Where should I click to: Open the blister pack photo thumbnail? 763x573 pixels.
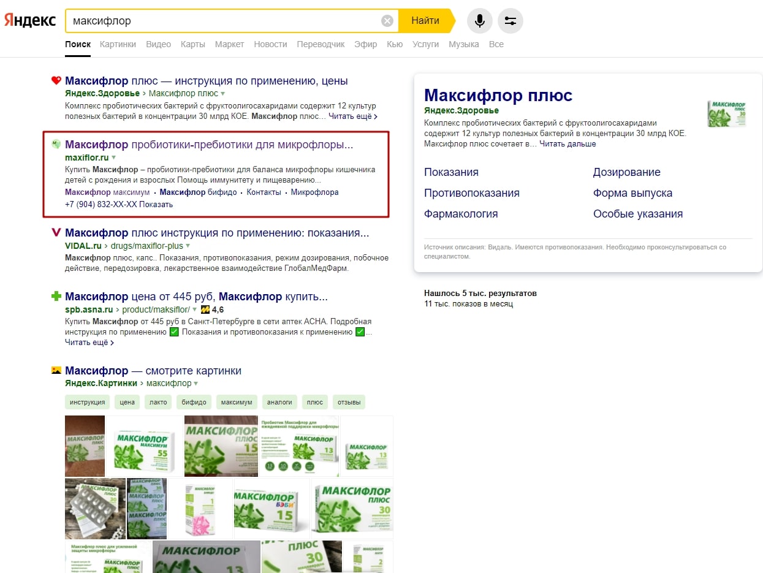point(95,509)
